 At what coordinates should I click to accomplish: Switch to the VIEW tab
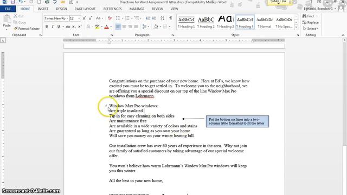click(174, 9)
